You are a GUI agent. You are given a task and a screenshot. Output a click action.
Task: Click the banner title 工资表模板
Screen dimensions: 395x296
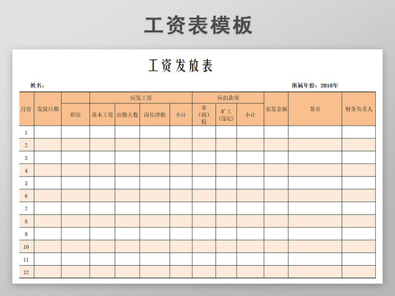198,25
